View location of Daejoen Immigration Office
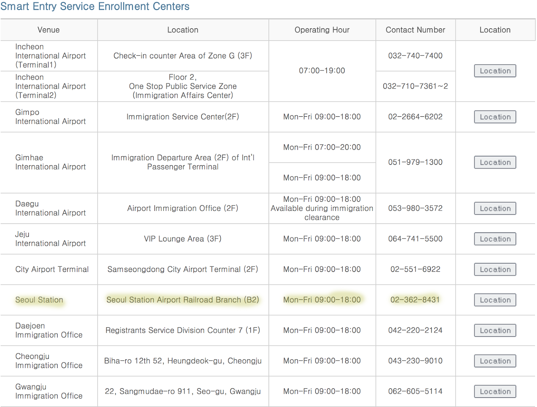 click(495, 330)
